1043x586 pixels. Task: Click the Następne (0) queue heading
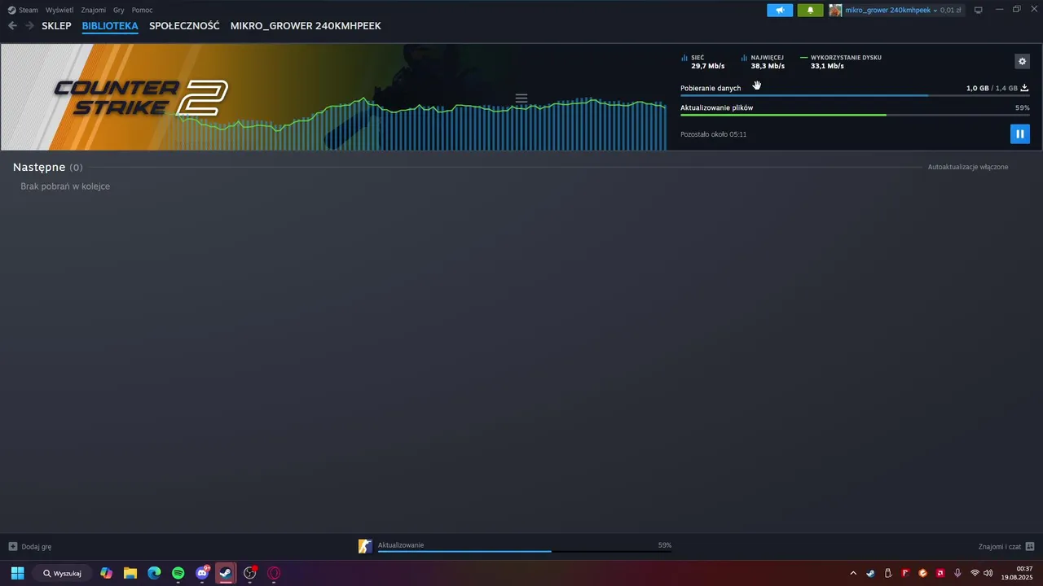point(48,167)
